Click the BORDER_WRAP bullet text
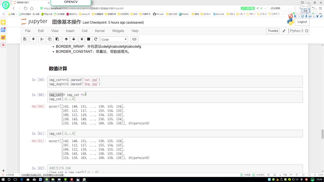 click(x=98, y=47)
